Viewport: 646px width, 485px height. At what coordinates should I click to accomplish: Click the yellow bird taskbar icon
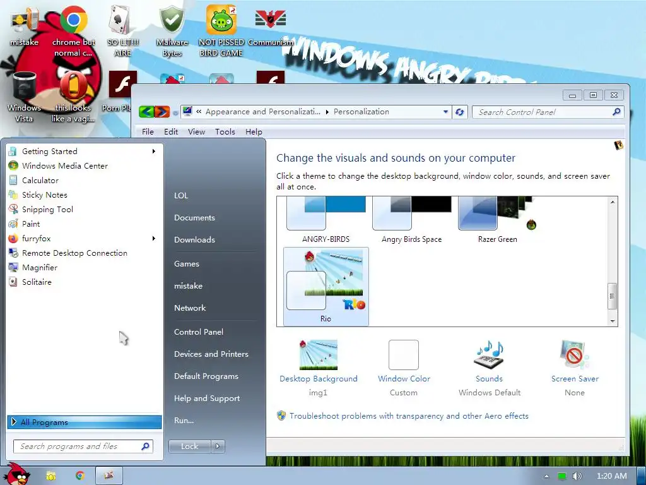tap(50, 476)
